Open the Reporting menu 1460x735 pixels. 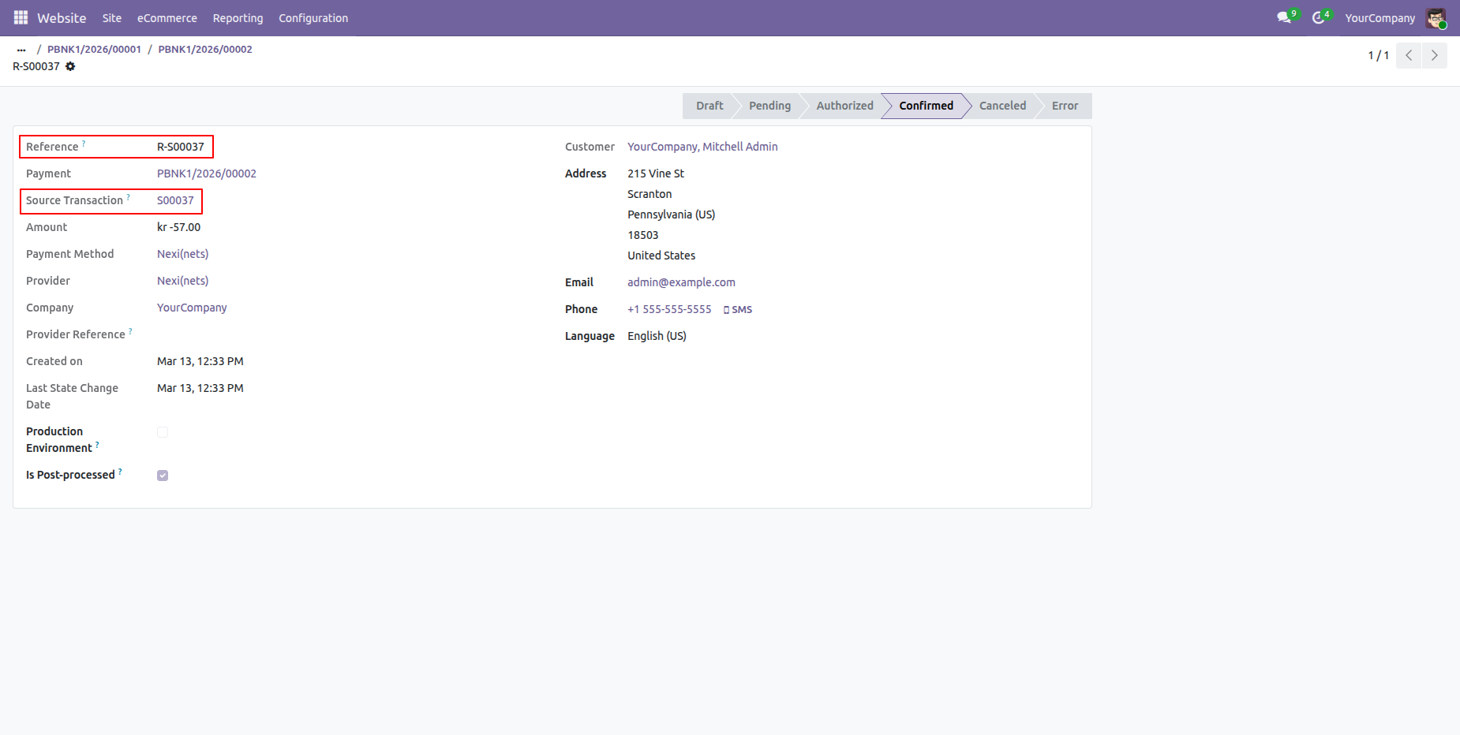pyautogui.click(x=238, y=17)
